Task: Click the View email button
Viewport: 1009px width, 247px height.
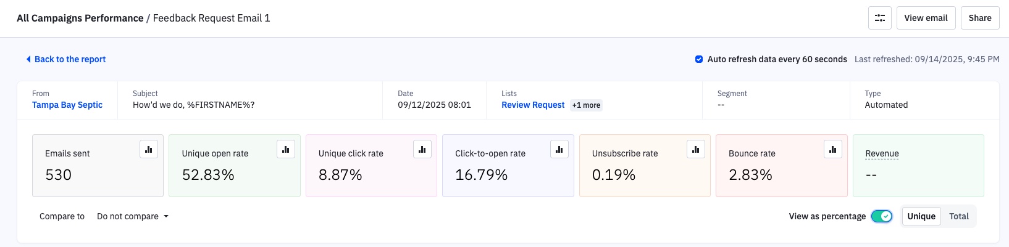Action: pyautogui.click(x=926, y=18)
